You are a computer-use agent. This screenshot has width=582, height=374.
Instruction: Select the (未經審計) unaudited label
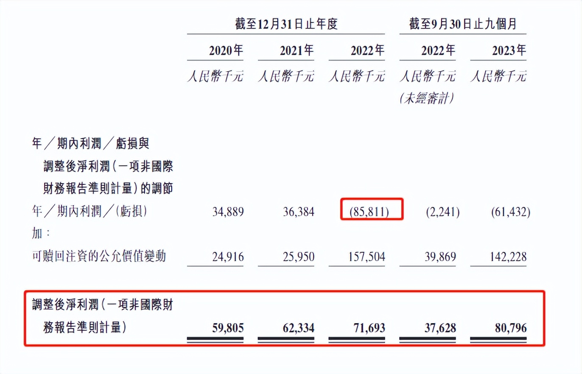coord(427,99)
